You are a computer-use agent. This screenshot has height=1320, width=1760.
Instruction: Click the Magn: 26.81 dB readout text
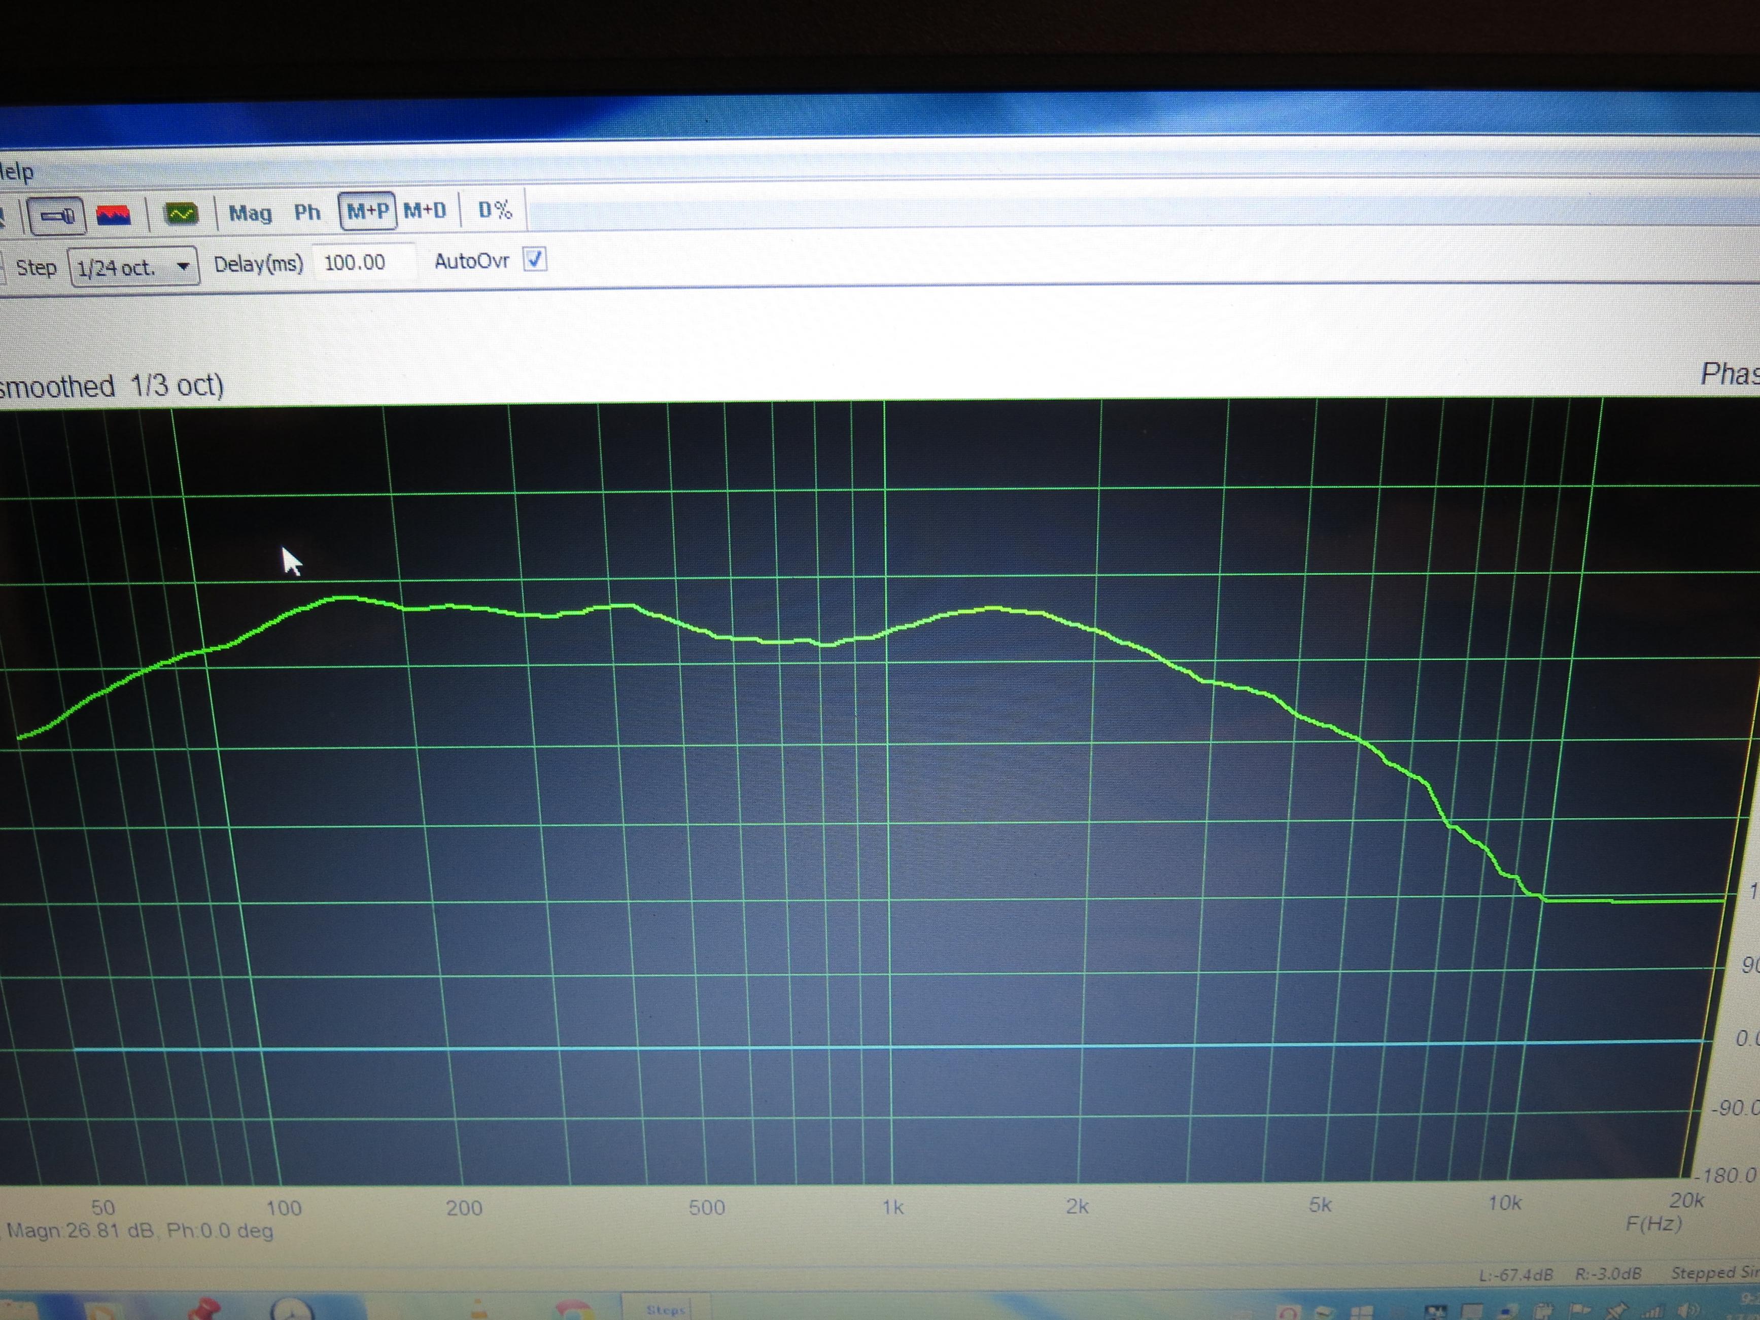(80, 1231)
